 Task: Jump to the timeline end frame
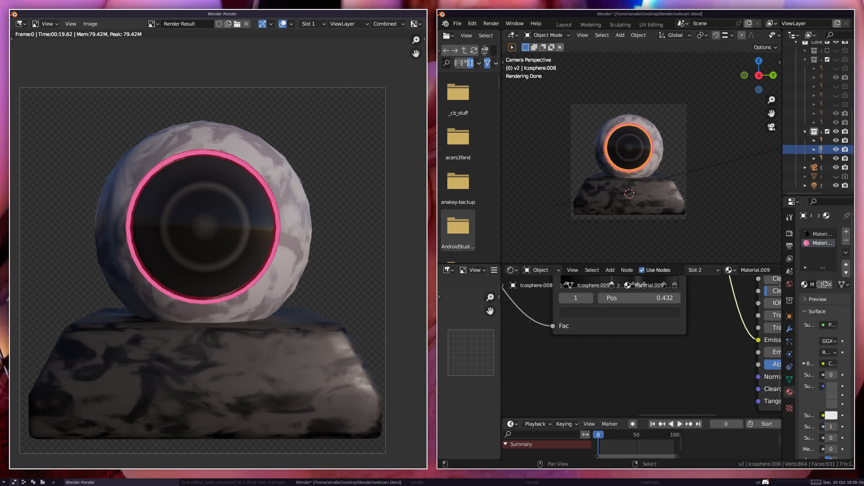click(698, 424)
